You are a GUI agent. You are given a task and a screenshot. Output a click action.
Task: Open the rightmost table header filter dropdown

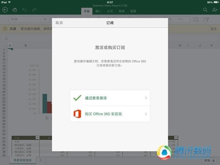point(176,137)
